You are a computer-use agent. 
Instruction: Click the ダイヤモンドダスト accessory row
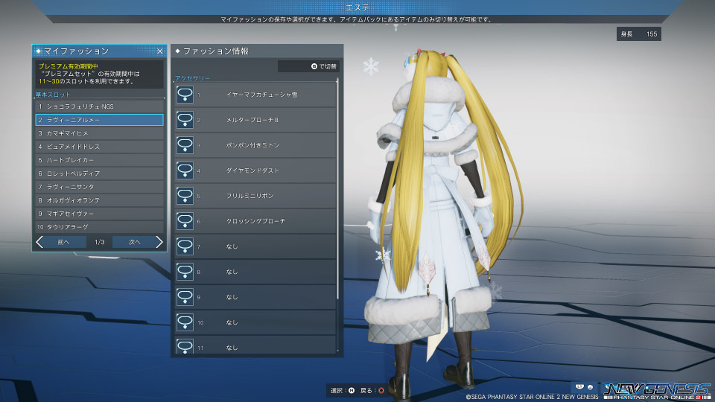coord(255,170)
